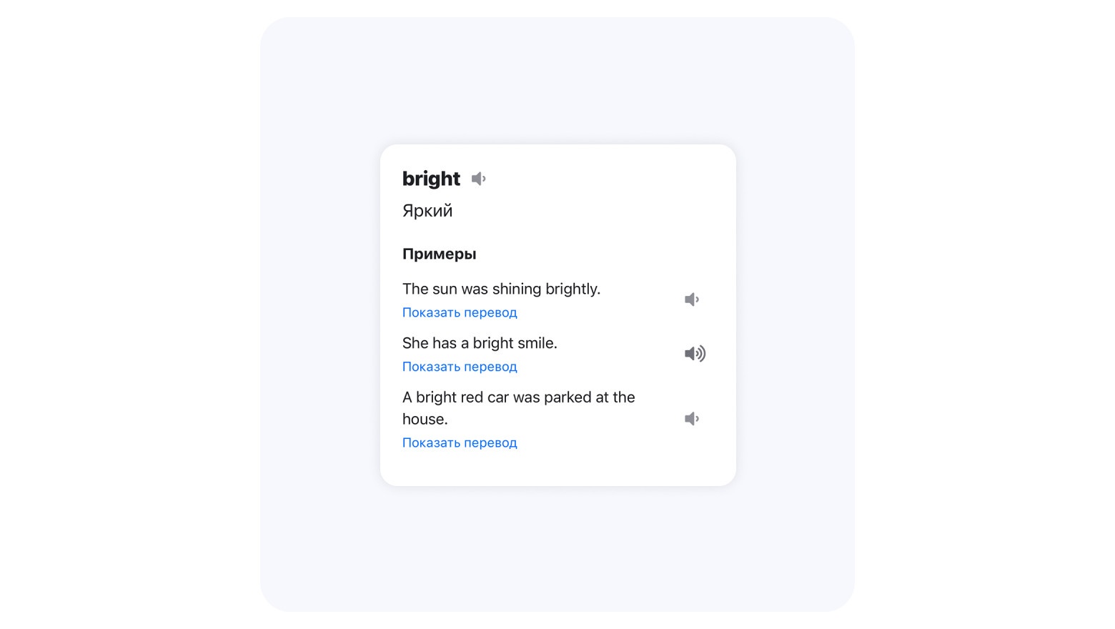Viewport: 1115px width, 629px height.
Task: Play pronunciation of the word bright
Action: point(478,179)
